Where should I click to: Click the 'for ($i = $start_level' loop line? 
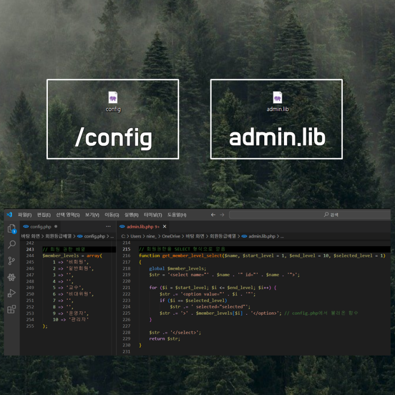pos(213,288)
